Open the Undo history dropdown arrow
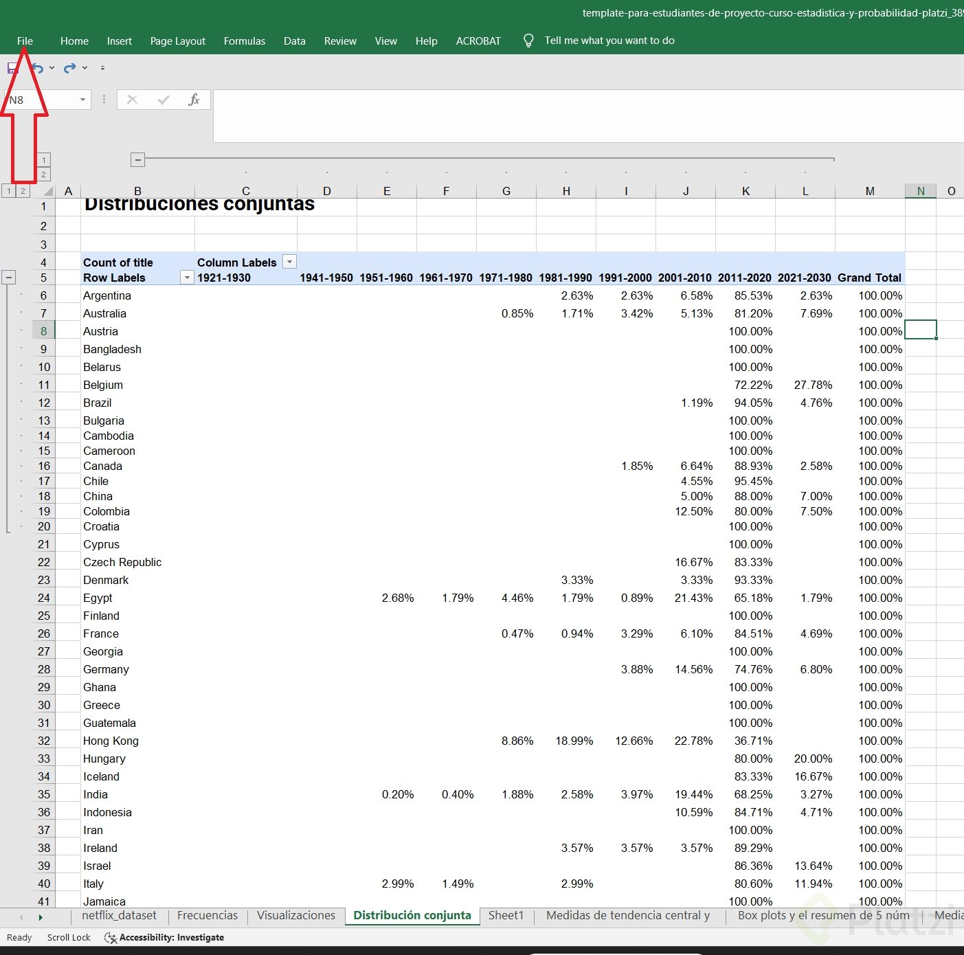The width and height of the screenshot is (964, 955). coord(52,68)
